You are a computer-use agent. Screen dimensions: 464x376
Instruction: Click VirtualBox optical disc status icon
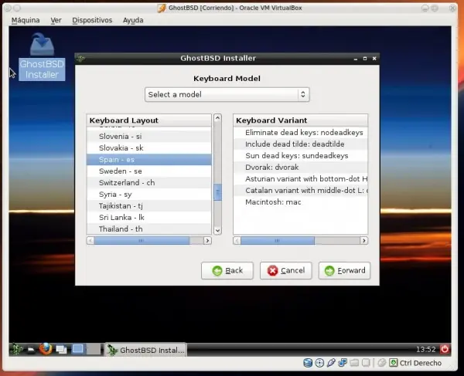pyautogui.click(x=319, y=363)
